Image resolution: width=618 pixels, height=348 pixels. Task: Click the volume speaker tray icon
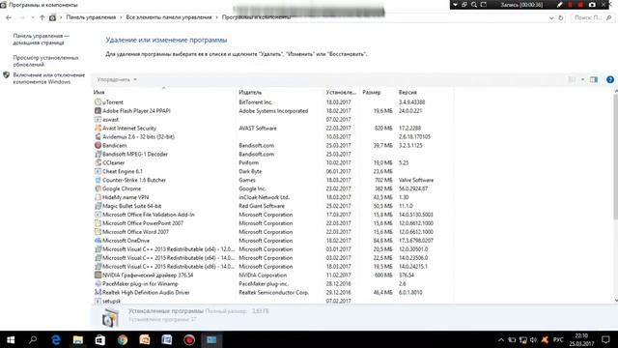click(534, 339)
